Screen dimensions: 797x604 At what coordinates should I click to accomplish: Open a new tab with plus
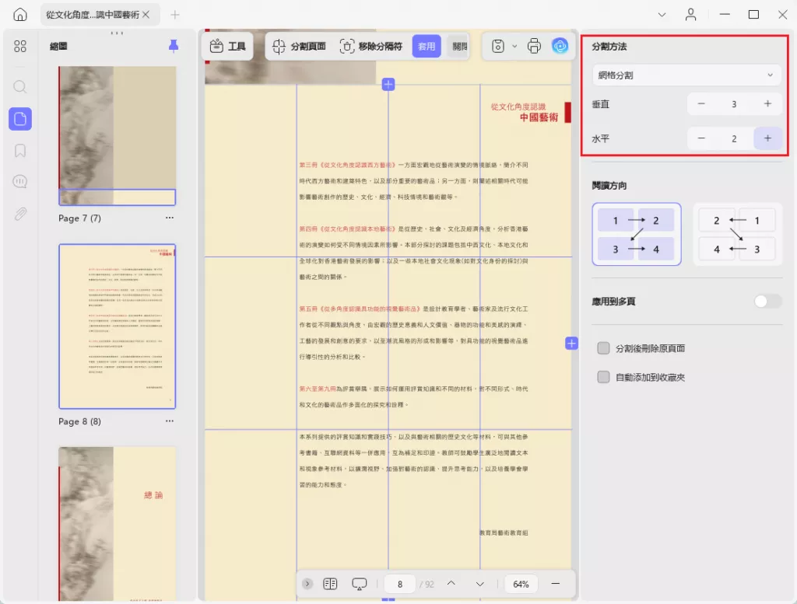[175, 15]
